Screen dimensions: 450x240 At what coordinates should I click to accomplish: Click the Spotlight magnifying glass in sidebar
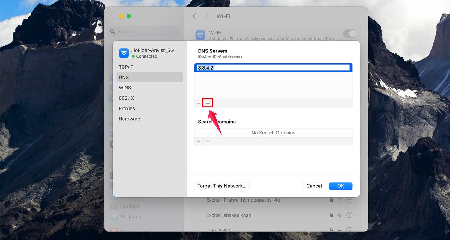pos(114,206)
